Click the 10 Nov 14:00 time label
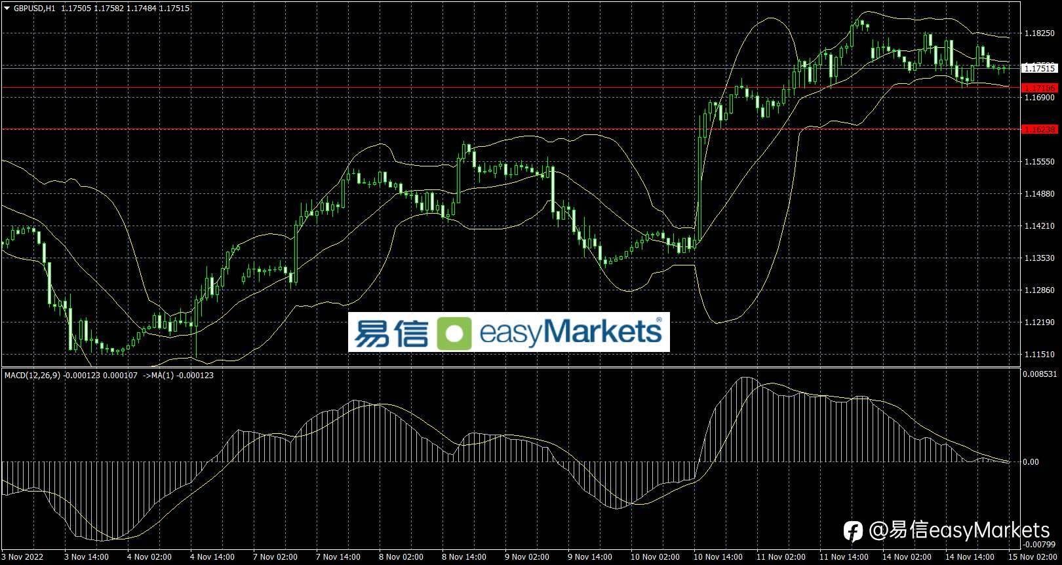1062x565 pixels. [718, 557]
